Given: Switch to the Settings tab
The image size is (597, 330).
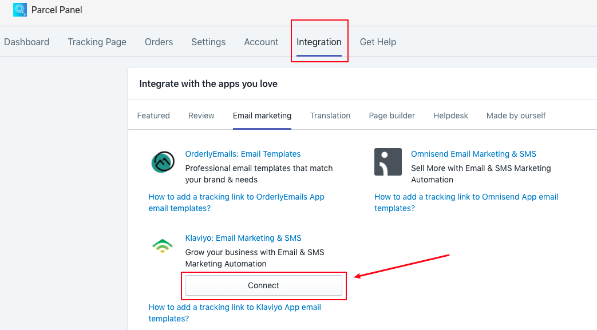Looking at the screenshot, I should click(x=208, y=42).
